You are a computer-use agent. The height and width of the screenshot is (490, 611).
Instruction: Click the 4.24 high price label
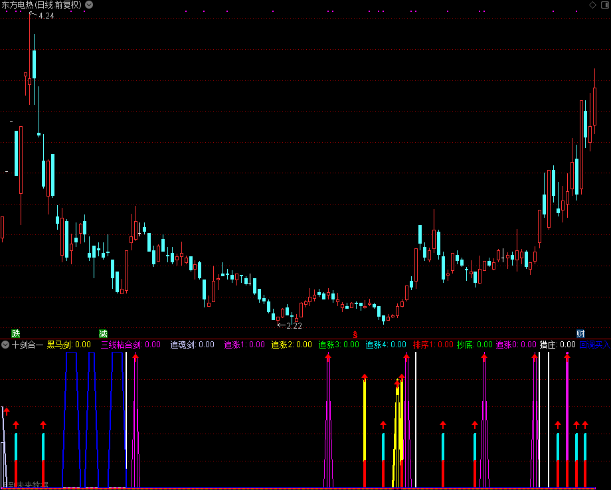(x=46, y=16)
